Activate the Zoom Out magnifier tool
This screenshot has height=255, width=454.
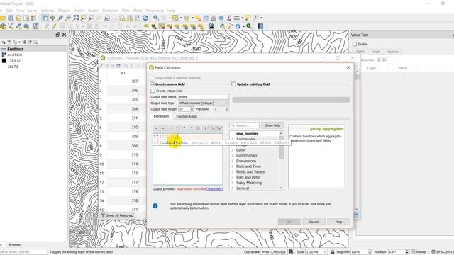pos(68,18)
